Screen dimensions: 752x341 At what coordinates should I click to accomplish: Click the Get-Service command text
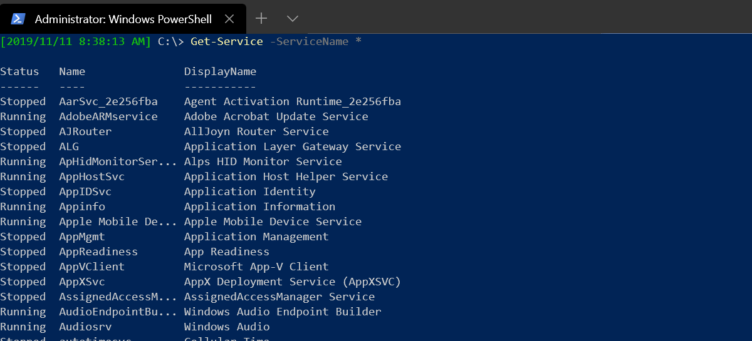(x=227, y=41)
